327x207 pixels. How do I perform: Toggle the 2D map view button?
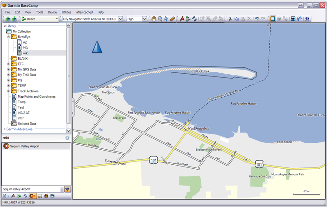coord(272,19)
